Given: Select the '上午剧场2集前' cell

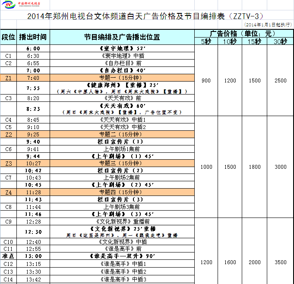Looking at the screenshot, I should (122, 177).
